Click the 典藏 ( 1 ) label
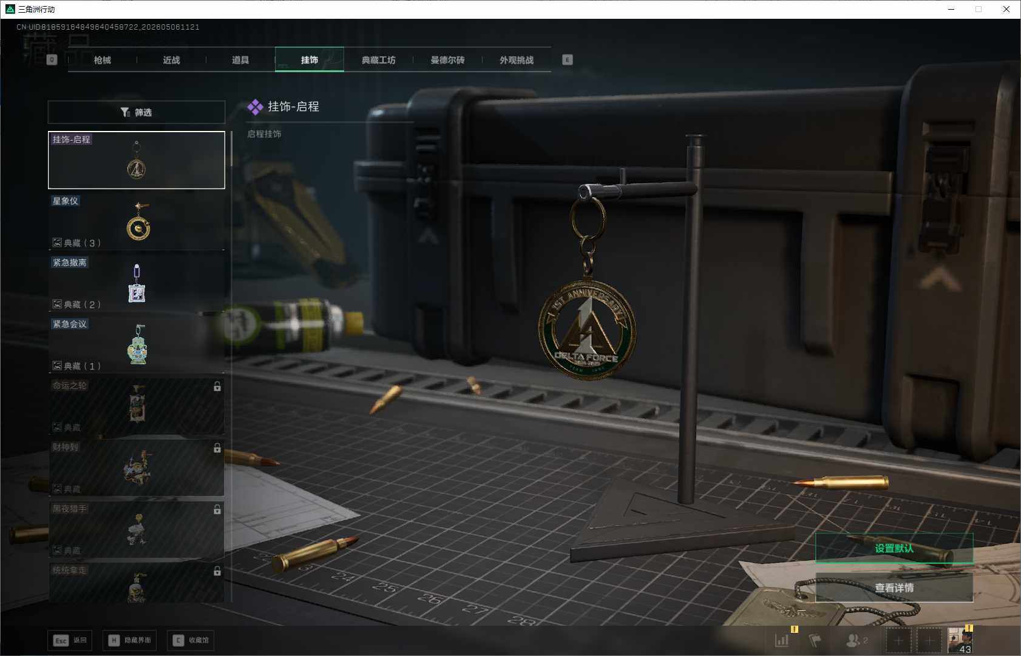 83,366
